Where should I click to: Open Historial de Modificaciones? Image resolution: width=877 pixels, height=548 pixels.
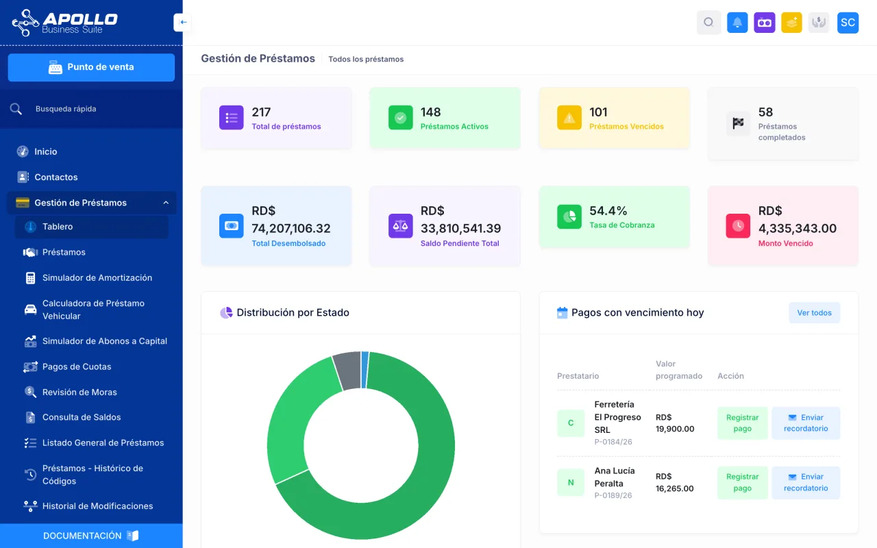[91, 506]
